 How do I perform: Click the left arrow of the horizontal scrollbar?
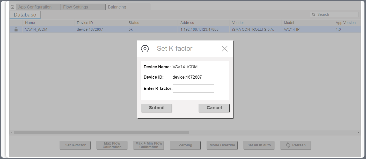[11, 132]
